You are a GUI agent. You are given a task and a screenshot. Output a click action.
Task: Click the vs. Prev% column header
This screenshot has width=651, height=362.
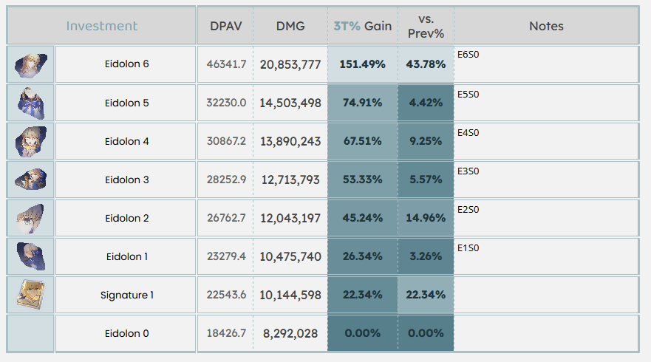[x=426, y=26]
